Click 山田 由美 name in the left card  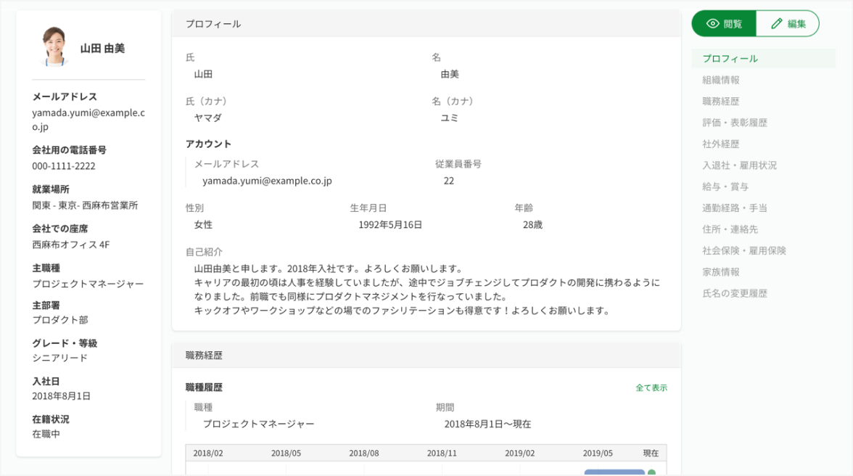click(x=102, y=49)
